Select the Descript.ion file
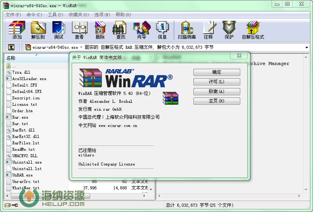Viewport: 313px width, 212px height. coord(26,98)
